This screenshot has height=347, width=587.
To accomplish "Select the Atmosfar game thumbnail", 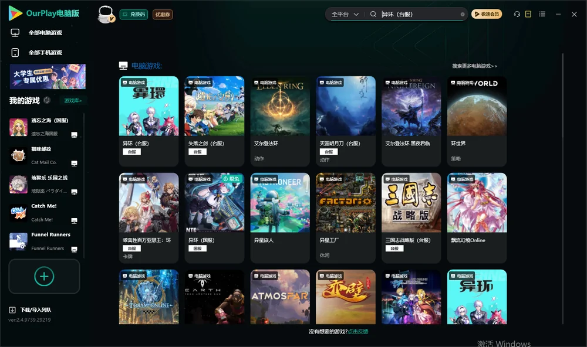I will (280, 297).
